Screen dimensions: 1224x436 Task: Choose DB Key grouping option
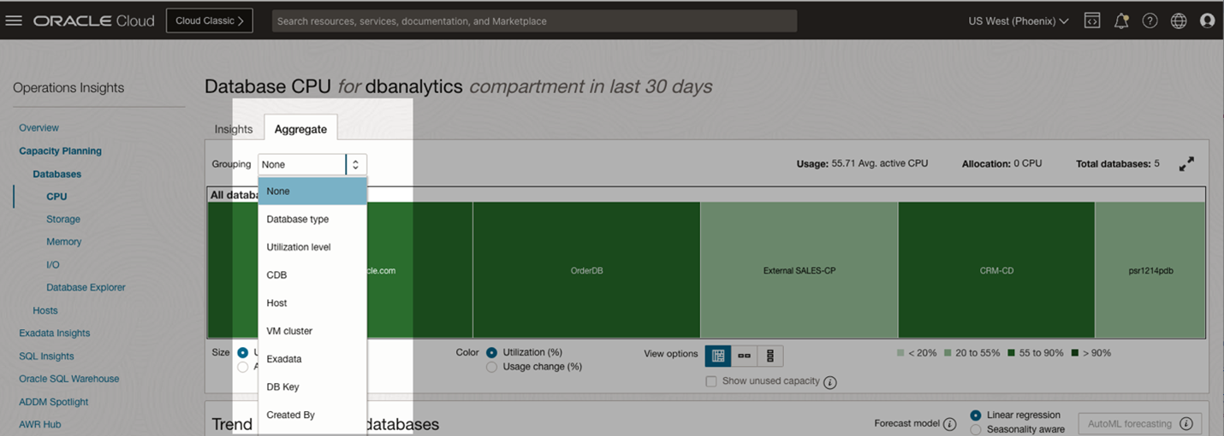tap(312, 387)
